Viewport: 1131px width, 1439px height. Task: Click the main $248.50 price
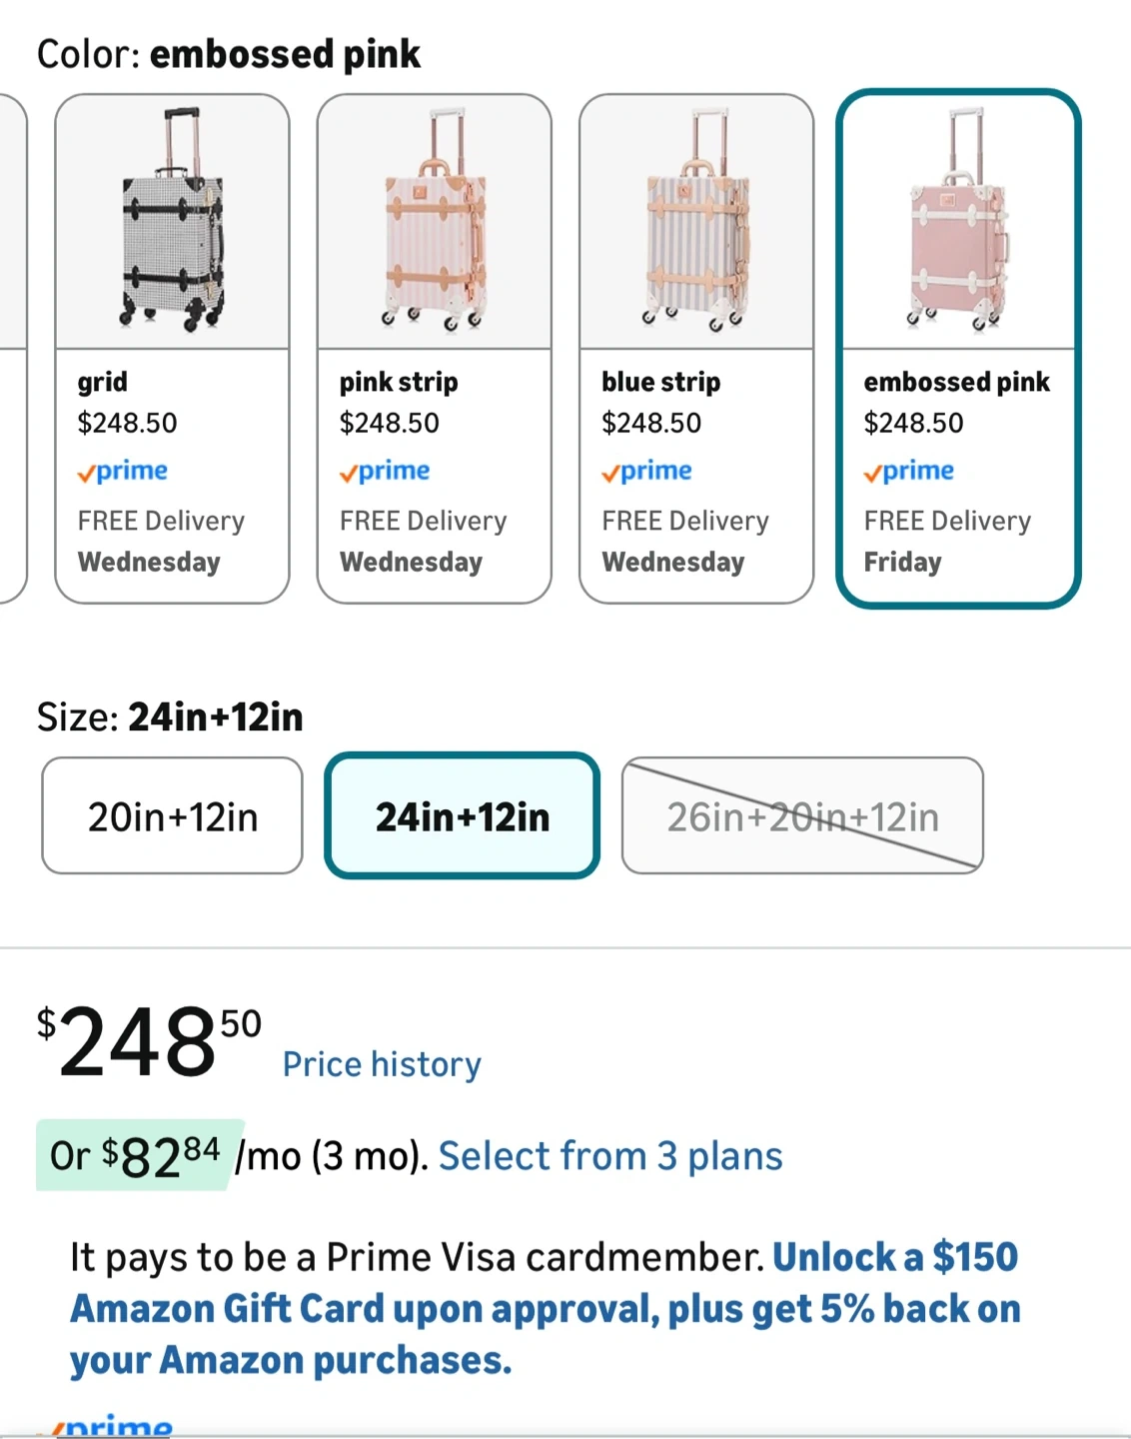149,1042
